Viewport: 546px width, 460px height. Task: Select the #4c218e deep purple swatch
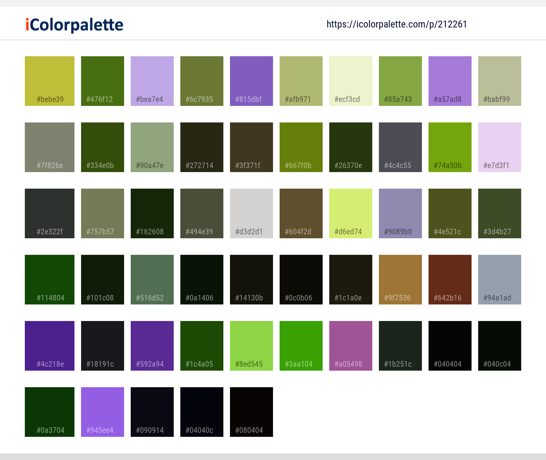click(x=49, y=345)
